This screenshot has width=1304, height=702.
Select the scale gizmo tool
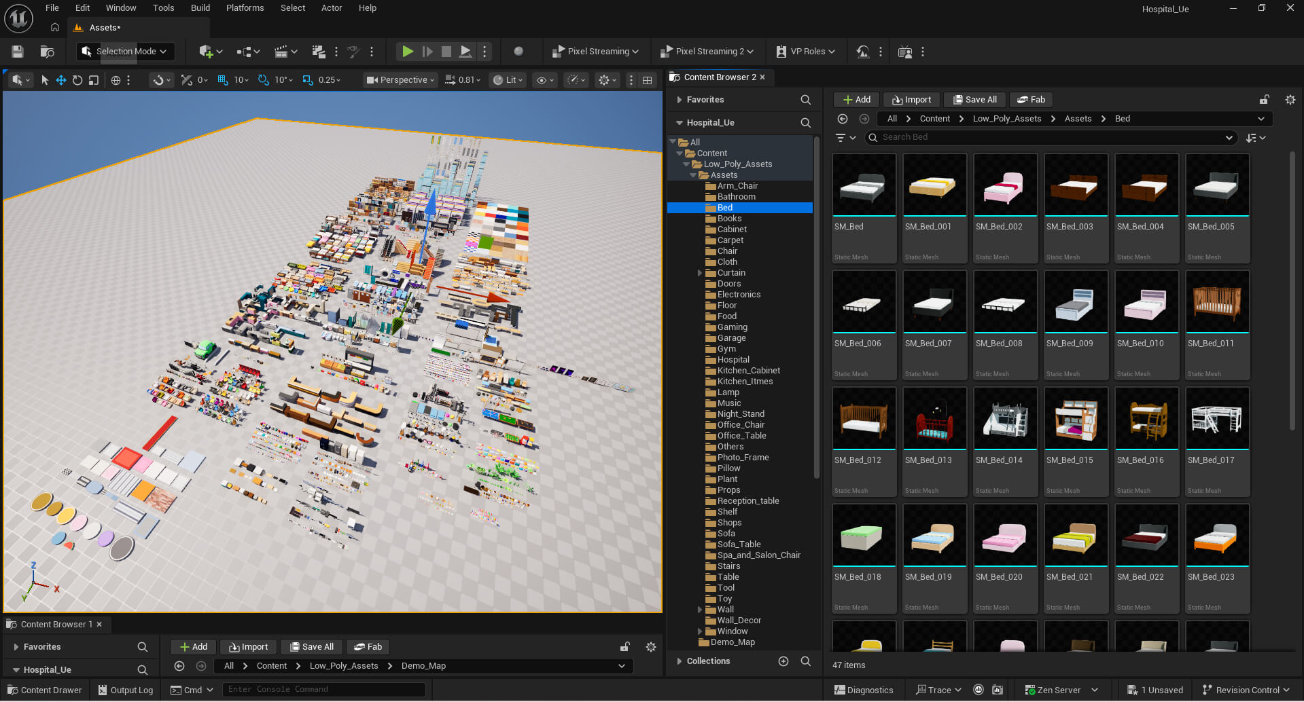[94, 80]
